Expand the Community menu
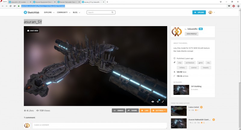 point(64,12)
